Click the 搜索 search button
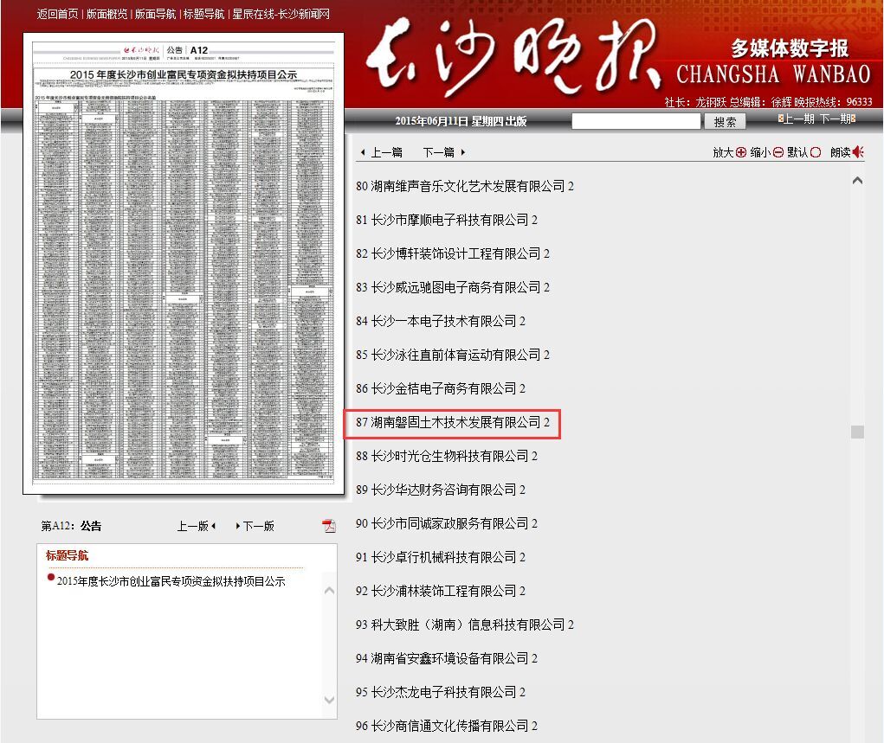This screenshot has width=884, height=743. click(725, 122)
